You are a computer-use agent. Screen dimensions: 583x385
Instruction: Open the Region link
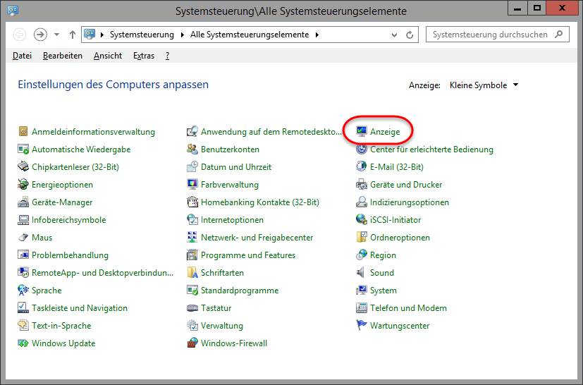[383, 255]
